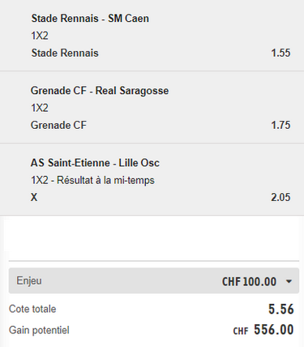This screenshot has width=304, height=347.
Task: Click the empty area below the bet selections
Action: (152, 238)
